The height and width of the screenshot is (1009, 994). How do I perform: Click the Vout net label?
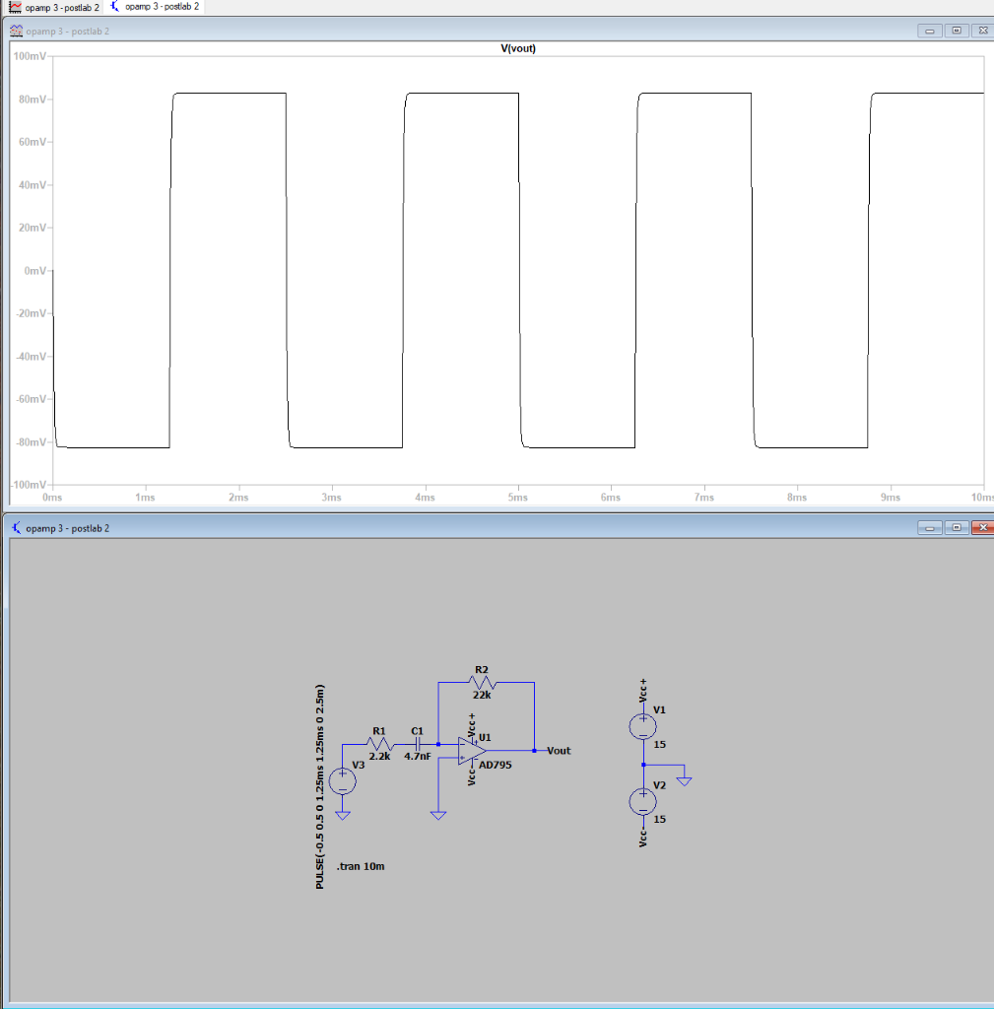pos(558,750)
